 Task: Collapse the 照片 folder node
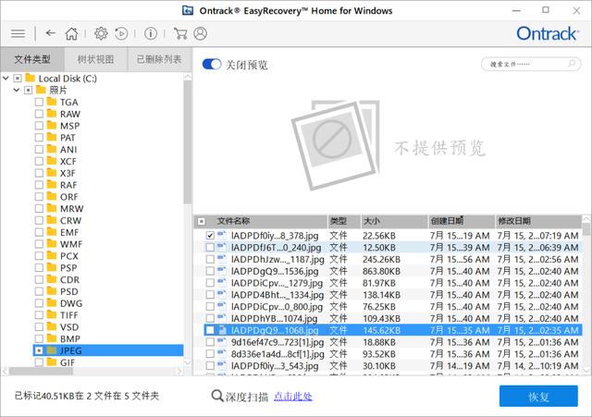18,90
